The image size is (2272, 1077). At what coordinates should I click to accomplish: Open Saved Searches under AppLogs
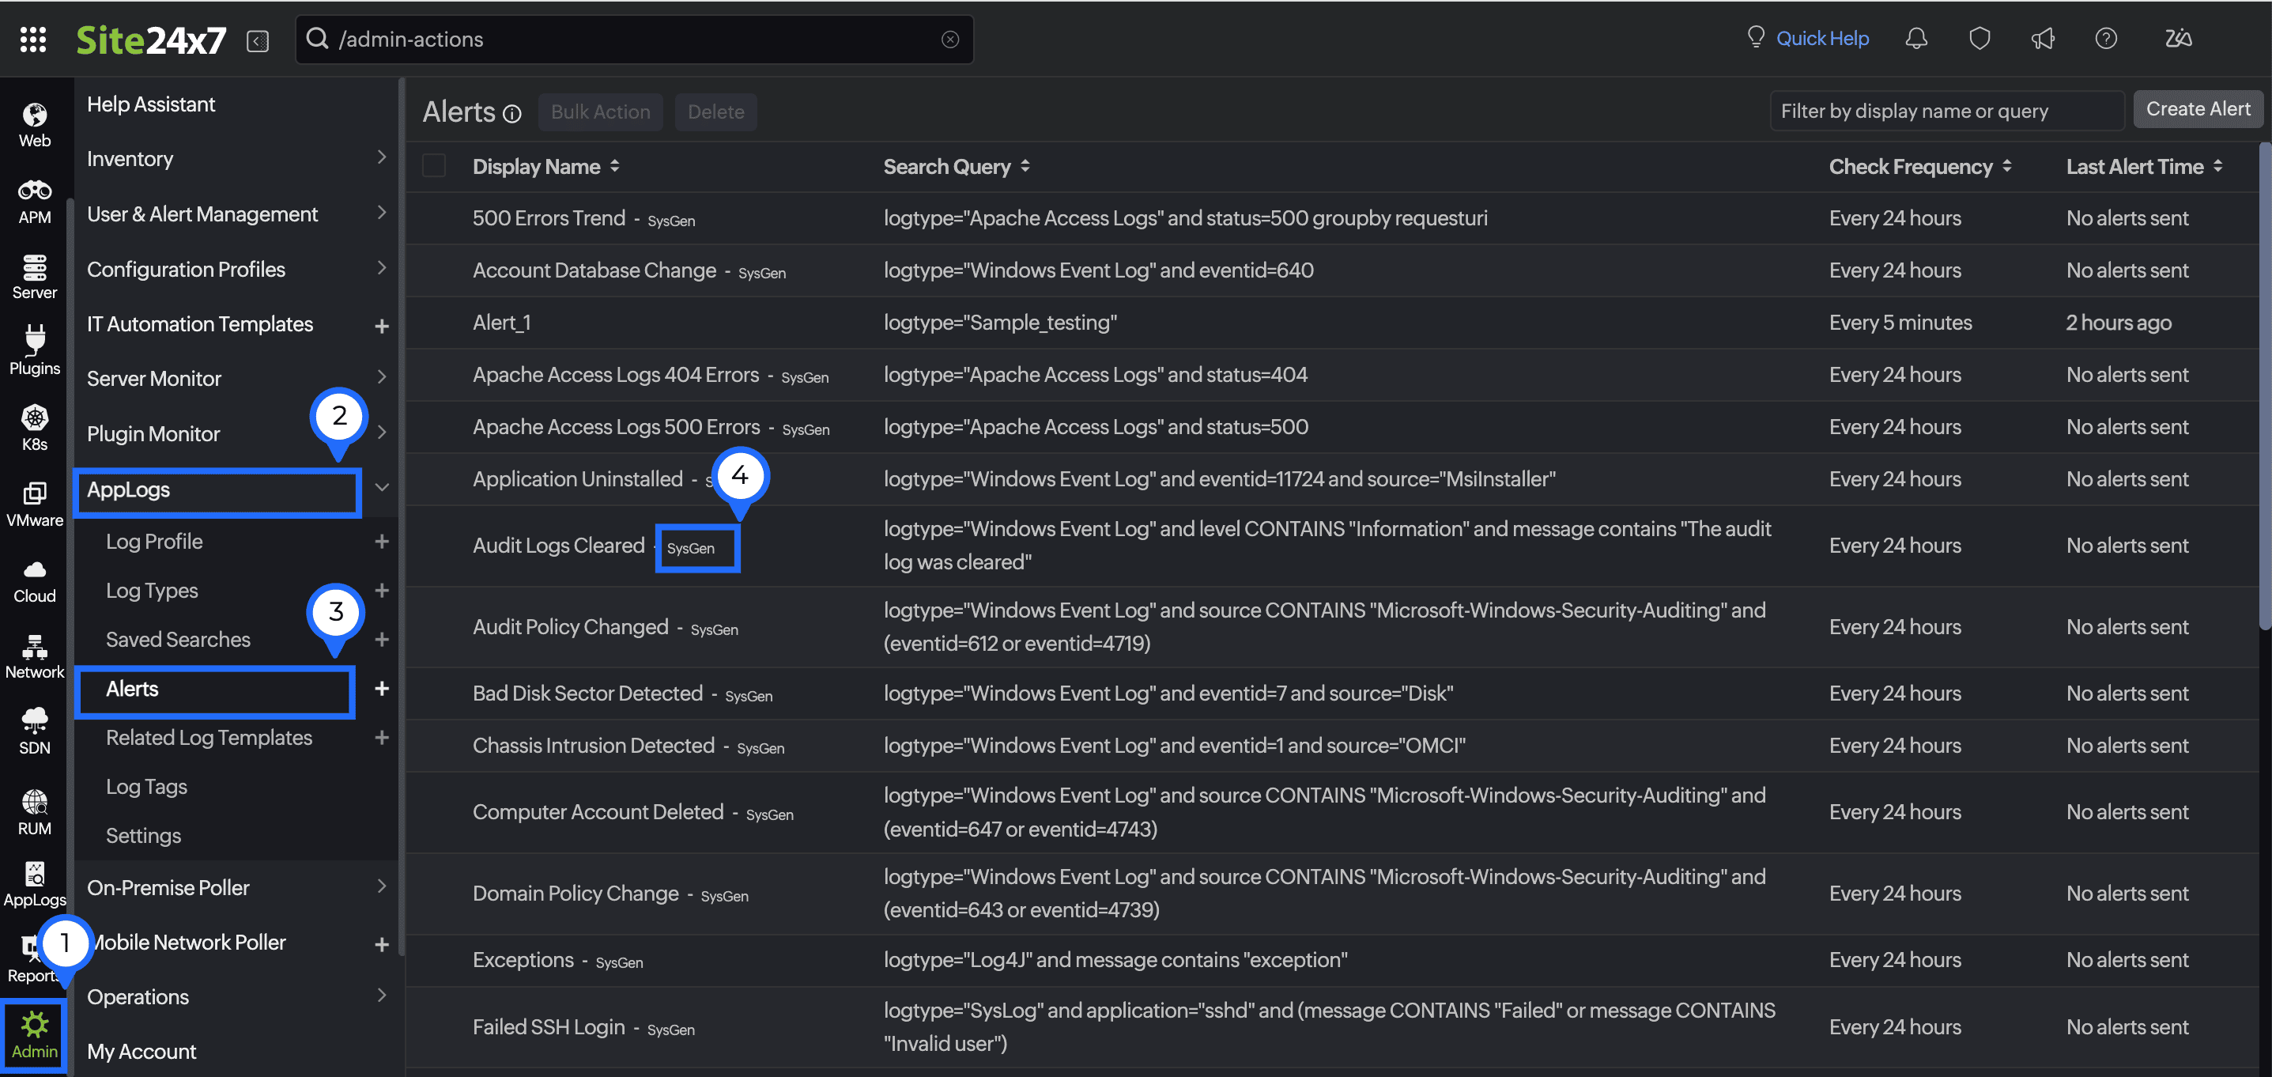click(x=178, y=639)
